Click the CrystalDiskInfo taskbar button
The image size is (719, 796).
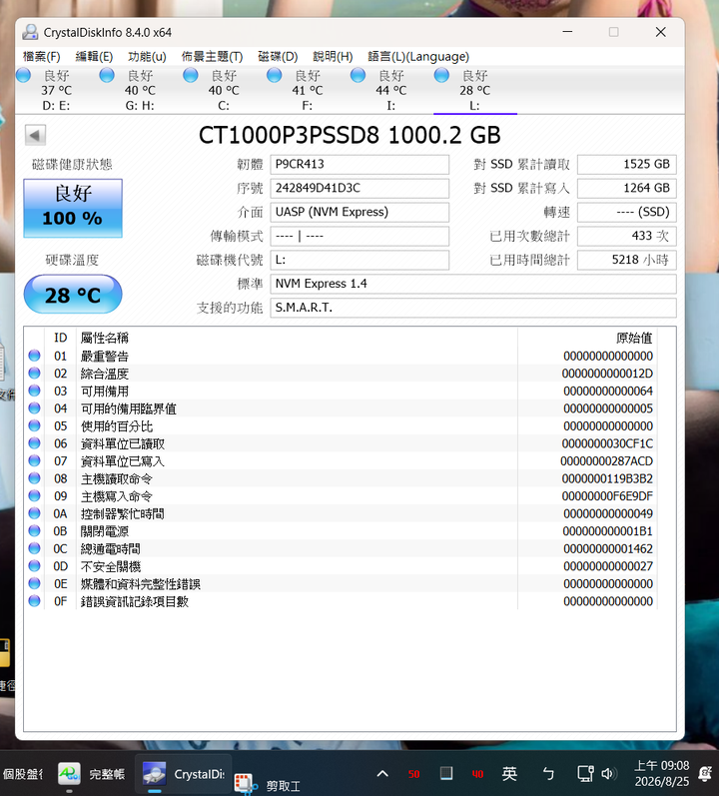coord(183,774)
